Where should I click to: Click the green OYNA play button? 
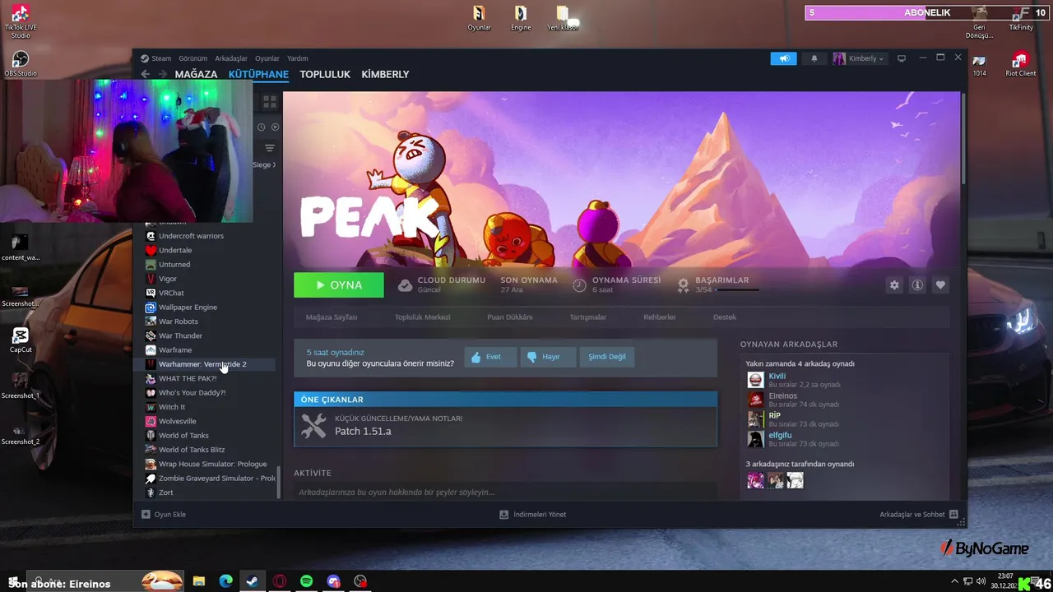pyautogui.click(x=339, y=285)
